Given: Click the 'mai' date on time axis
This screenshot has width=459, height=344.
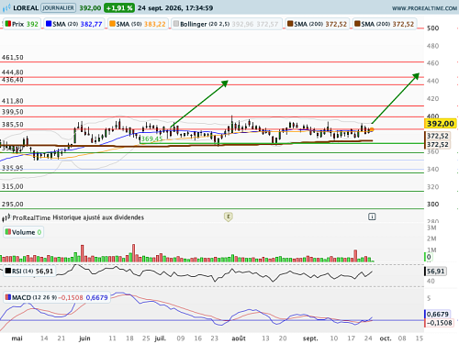Looking at the screenshot, I should click(x=17, y=338).
